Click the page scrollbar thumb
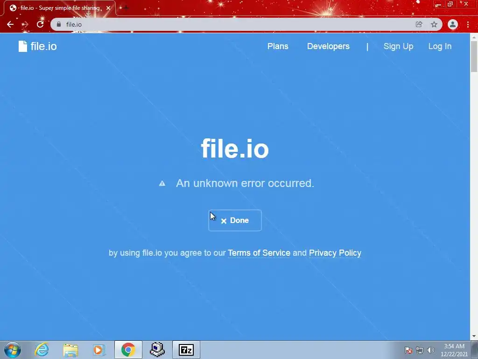This screenshot has width=478, height=359. click(x=474, y=57)
